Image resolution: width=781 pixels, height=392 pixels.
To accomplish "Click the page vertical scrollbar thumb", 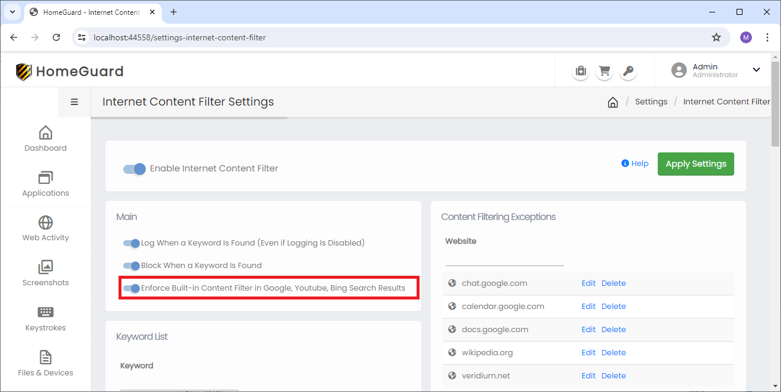I will tap(776, 103).
